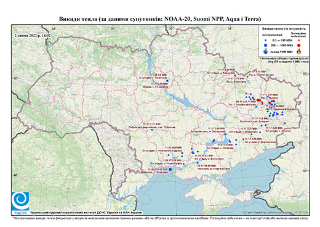
Task: Click the 56.96 MW Nova Kakhovka label
Action: [207, 165]
